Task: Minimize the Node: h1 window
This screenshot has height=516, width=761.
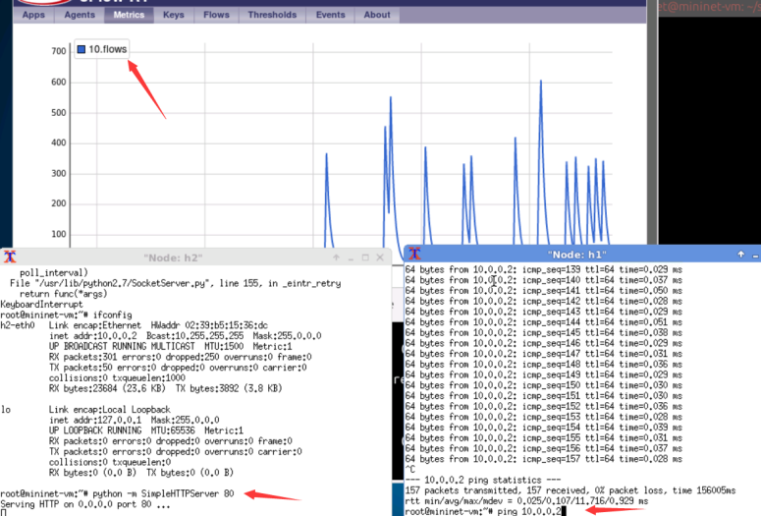Action: point(756,256)
